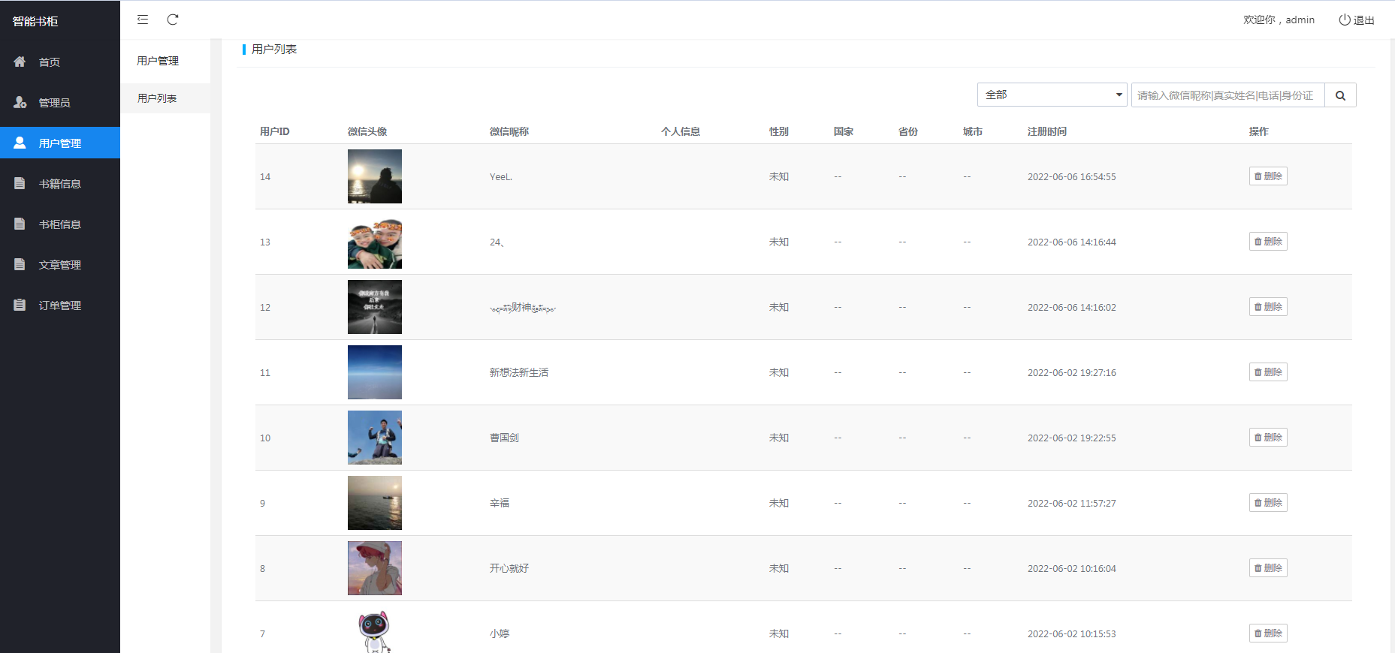
Task: Click avatar thumbnail of user 新想法新生活
Action: (375, 372)
